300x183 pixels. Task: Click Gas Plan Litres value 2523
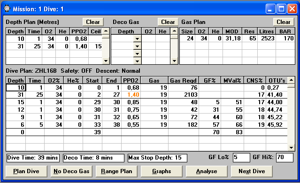point(267,38)
